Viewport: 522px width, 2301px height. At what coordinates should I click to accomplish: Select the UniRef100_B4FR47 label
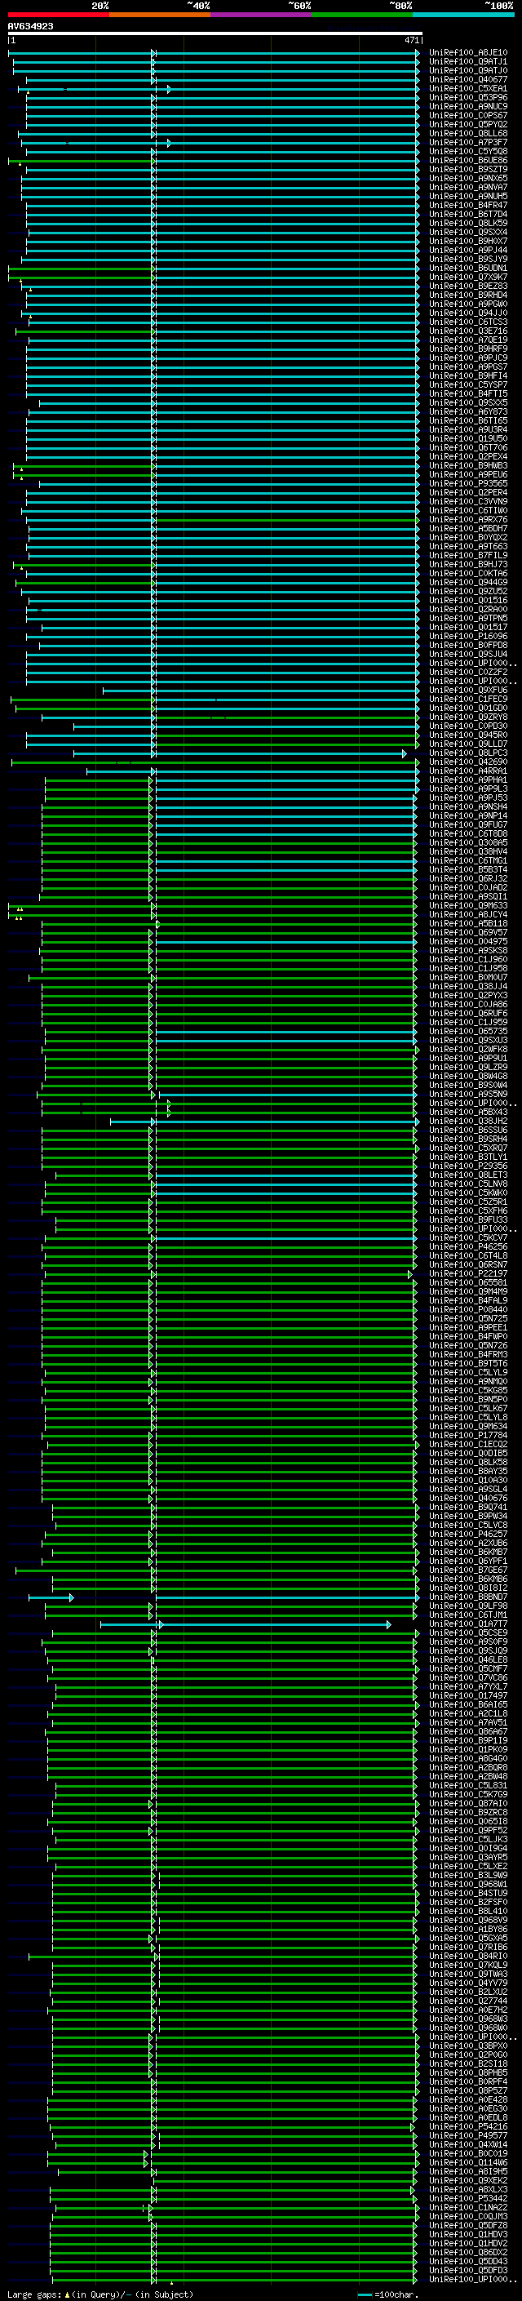[x=467, y=206]
